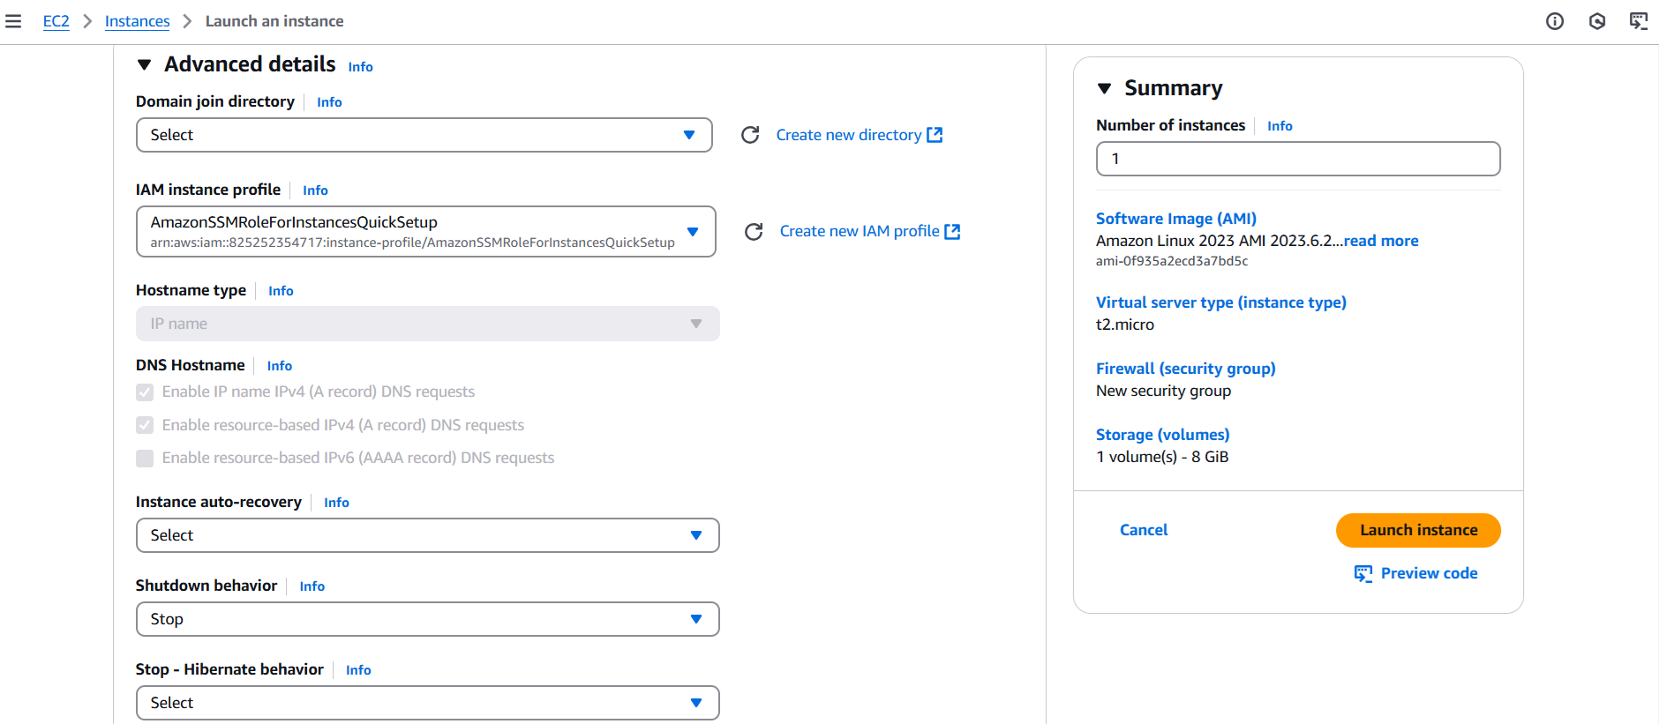
Task: Click external link icon beside Create new directory
Action: [x=935, y=135]
